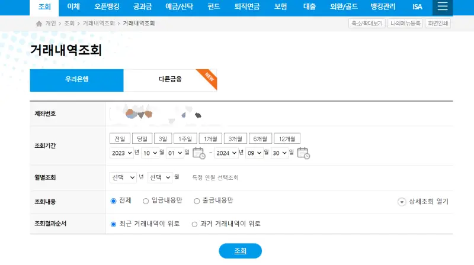The height and width of the screenshot is (265, 474).
Task: Set period to 3개월
Action: 235,138
